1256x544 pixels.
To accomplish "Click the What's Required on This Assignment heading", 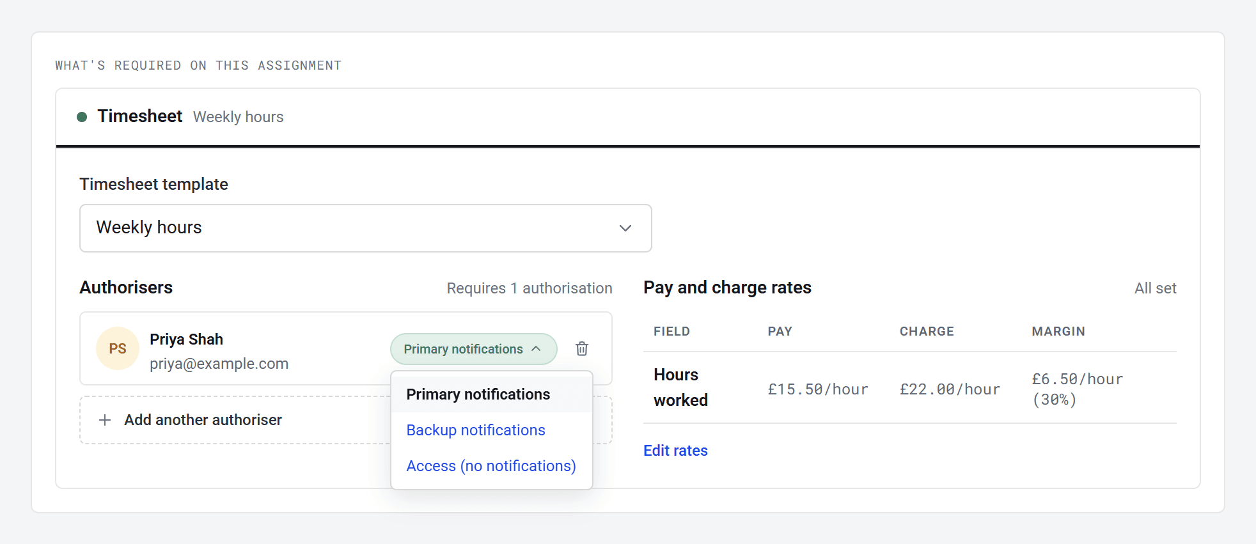I will (x=198, y=65).
